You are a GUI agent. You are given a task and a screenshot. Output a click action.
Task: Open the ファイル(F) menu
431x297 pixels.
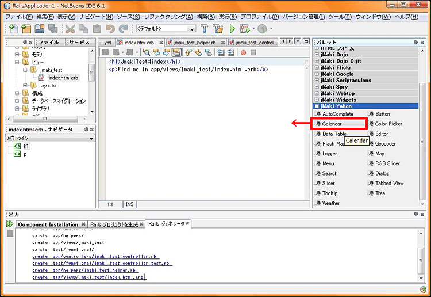(19, 17)
